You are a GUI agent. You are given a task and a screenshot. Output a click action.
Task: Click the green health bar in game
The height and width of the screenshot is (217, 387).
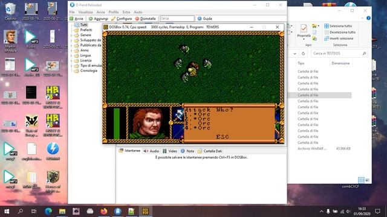pyautogui.click(x=117, y=124)
